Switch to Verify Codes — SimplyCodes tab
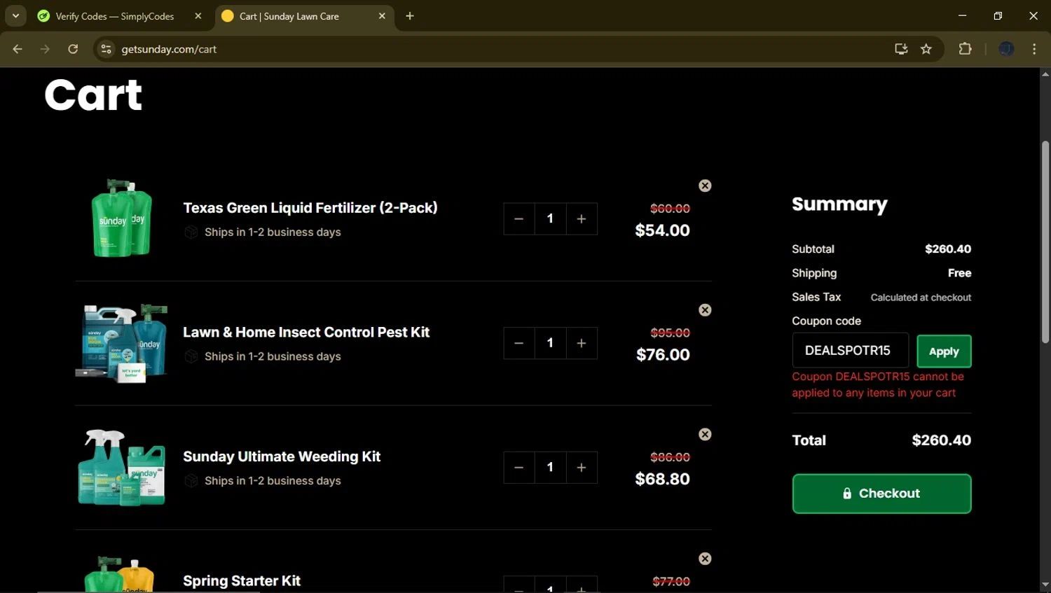This screenshot has width=1051, height=593. tap(114, 16)
